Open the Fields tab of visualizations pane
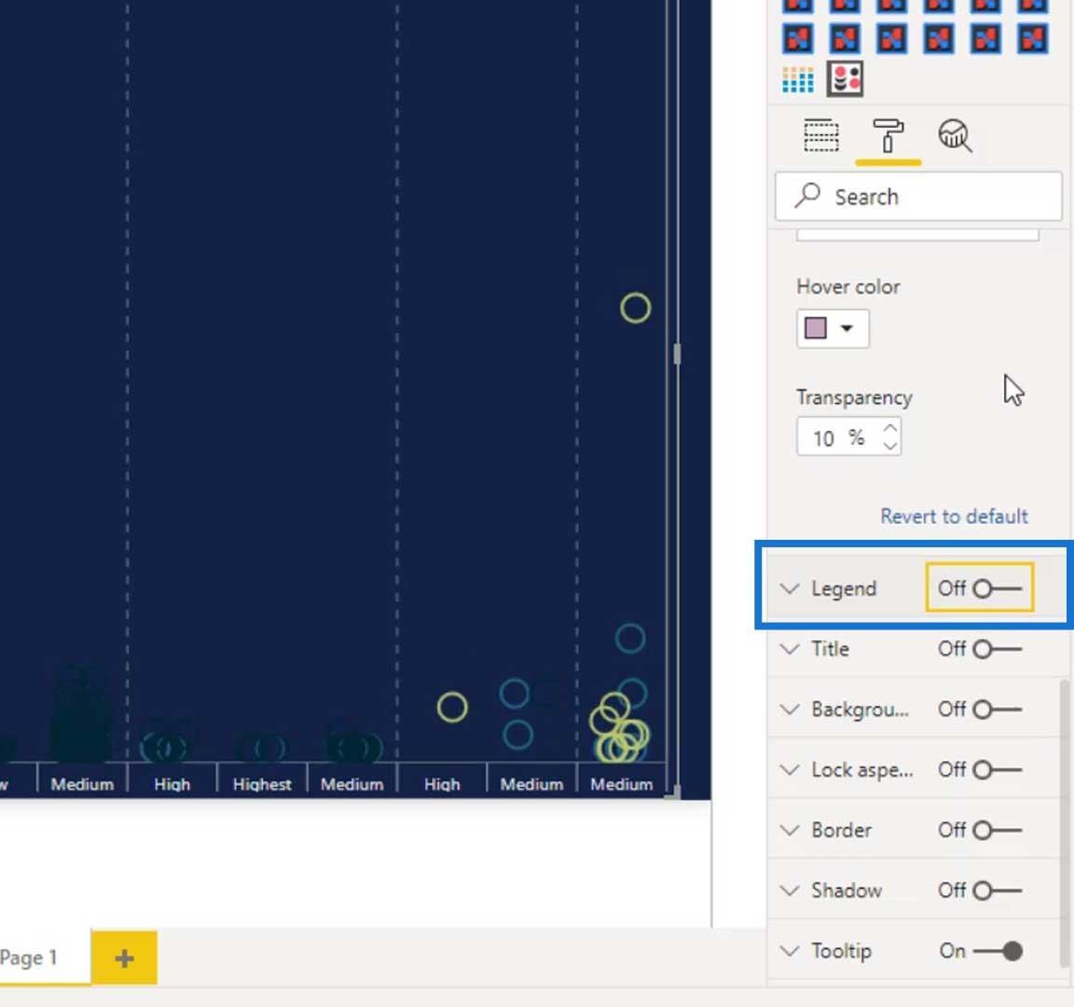This screenshot has height=1007, width=1074. point(820,135)
